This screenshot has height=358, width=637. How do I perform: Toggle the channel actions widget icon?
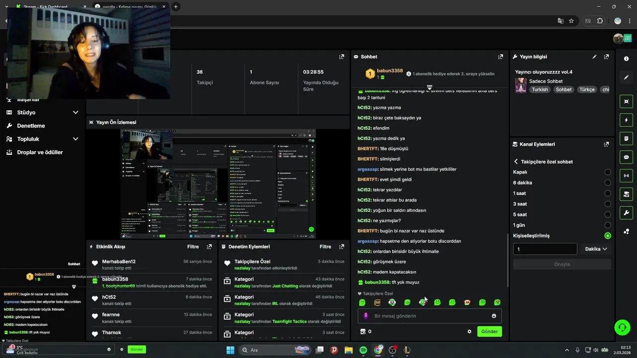coord(626,194)
